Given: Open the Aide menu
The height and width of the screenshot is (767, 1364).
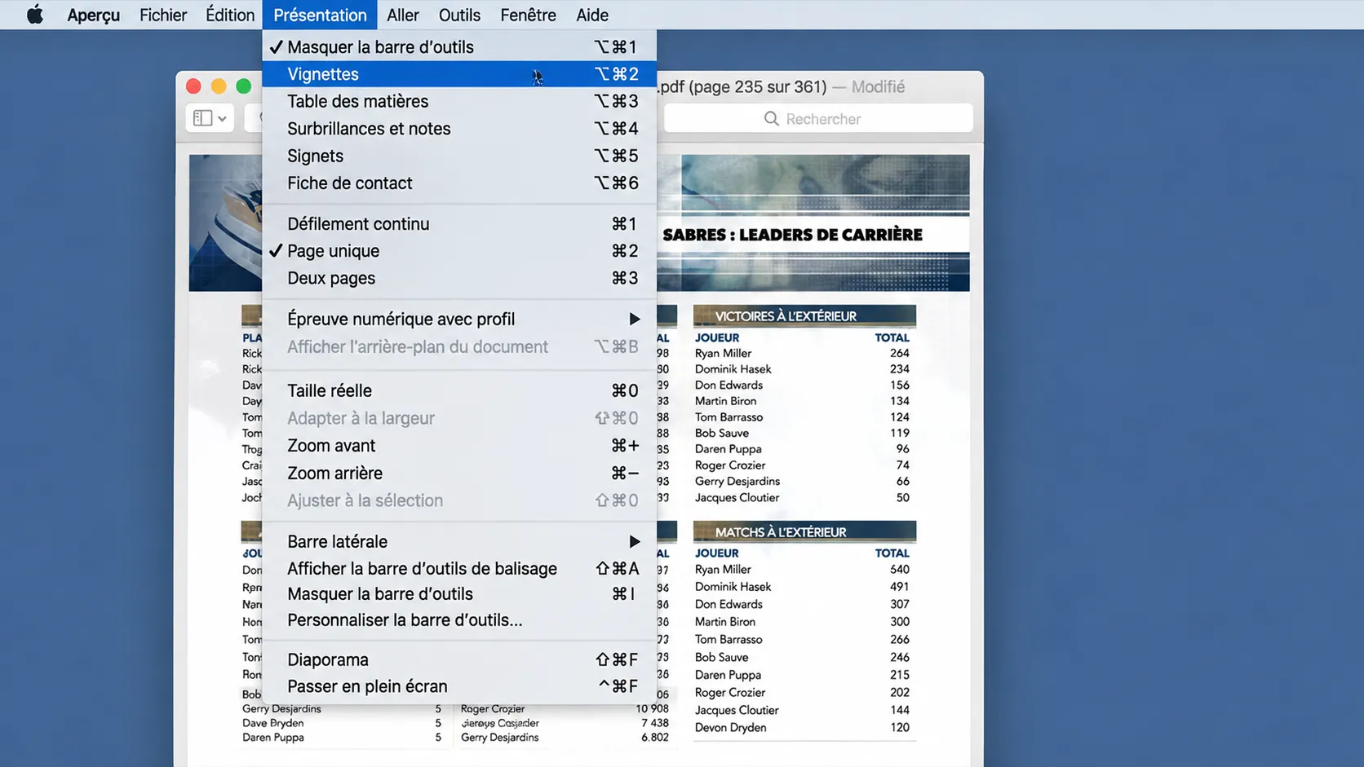Looking at the screenshot, I should (x=592, y=15).
